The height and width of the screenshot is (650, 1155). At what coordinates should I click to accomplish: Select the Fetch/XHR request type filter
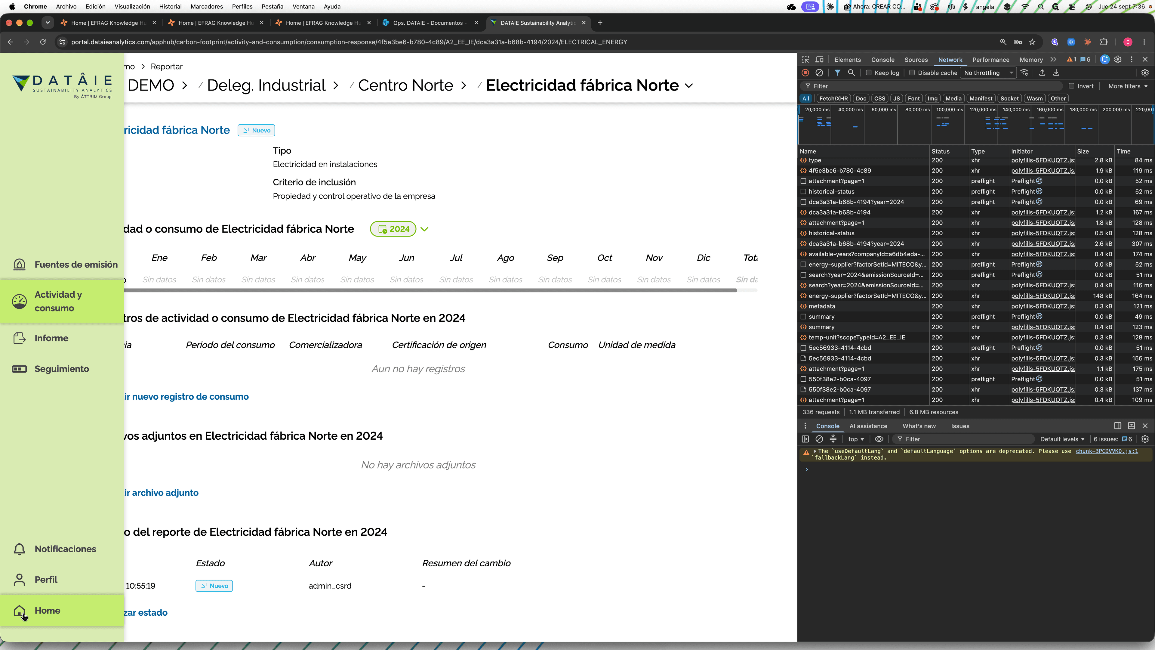coord(833,99)
